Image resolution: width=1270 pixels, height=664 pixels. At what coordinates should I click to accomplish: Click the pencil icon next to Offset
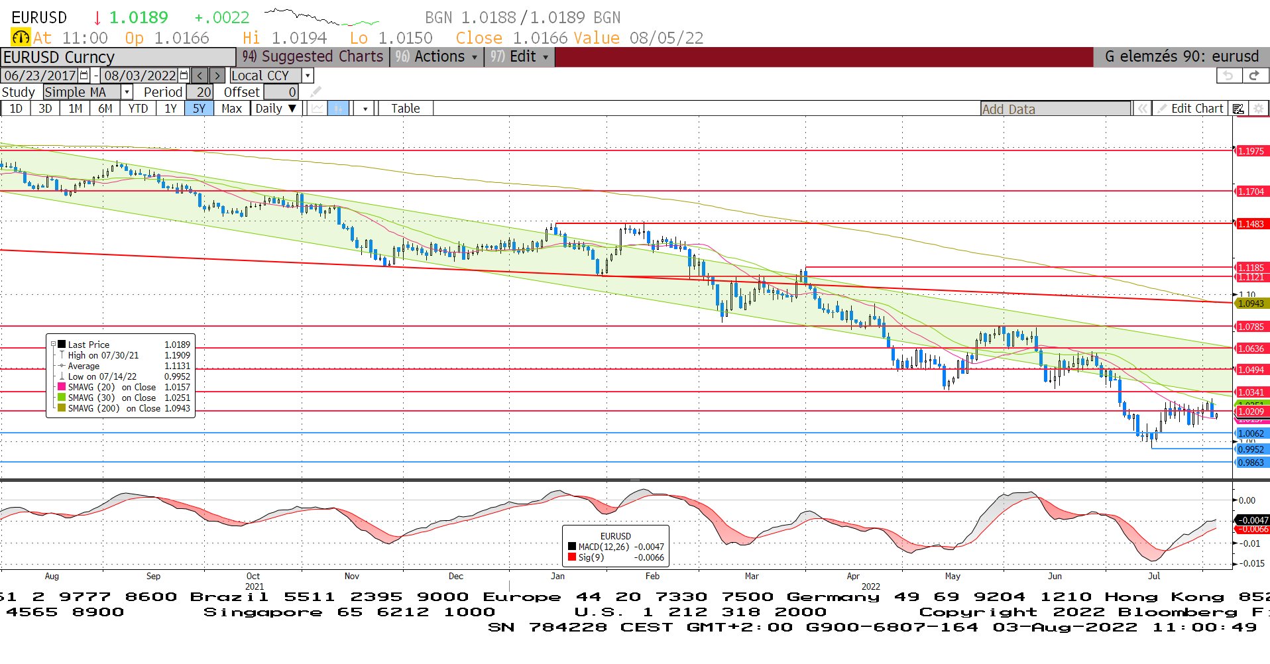point(316,92)
